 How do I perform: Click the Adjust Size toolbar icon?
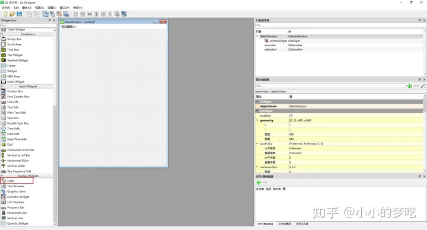coord(124,14)
